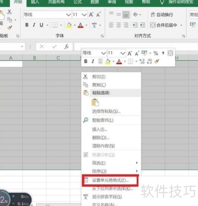Viewport: 198px width, 206px height.
Task: Click formula bar confirm checkmark icon
Action: [54, 46]
